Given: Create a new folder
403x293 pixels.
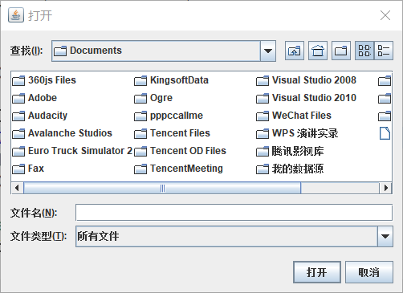Looking at the screenshot, I should pyautogui.click(x=341, y=51).
